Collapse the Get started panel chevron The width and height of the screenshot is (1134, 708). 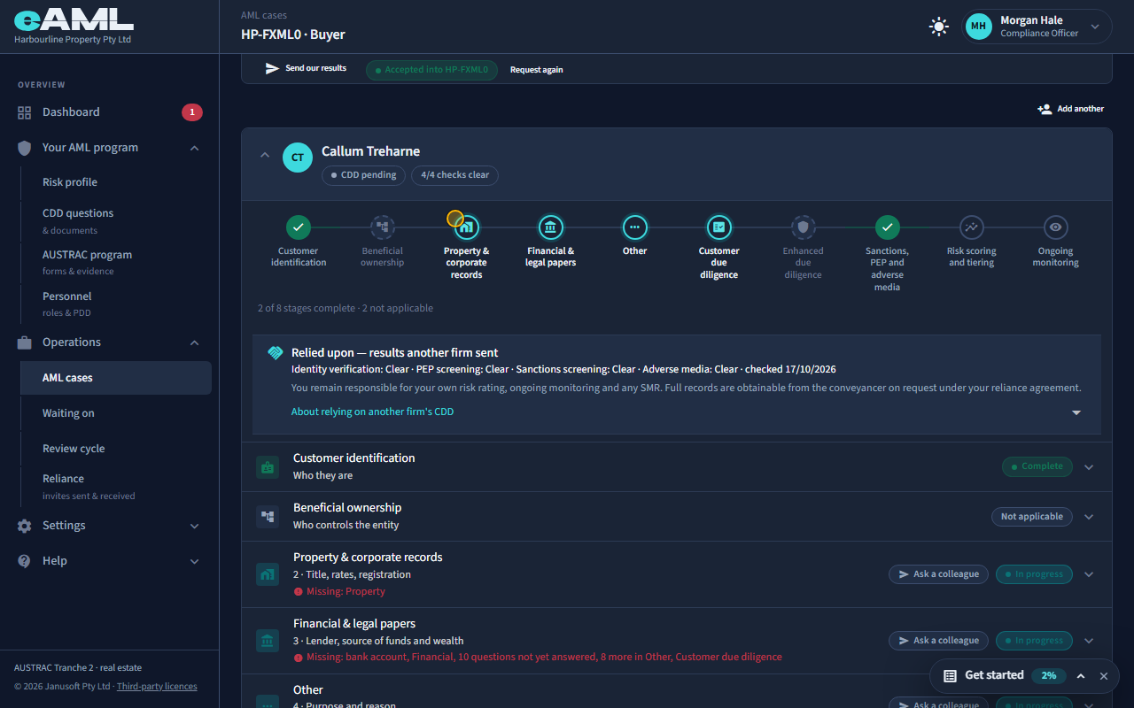click(1081, 676)
